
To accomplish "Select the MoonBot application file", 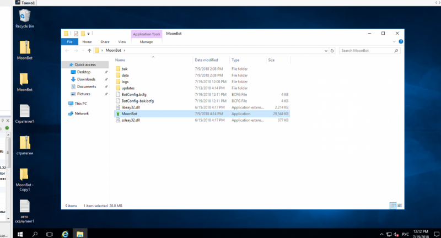I will tap(202, 114).
